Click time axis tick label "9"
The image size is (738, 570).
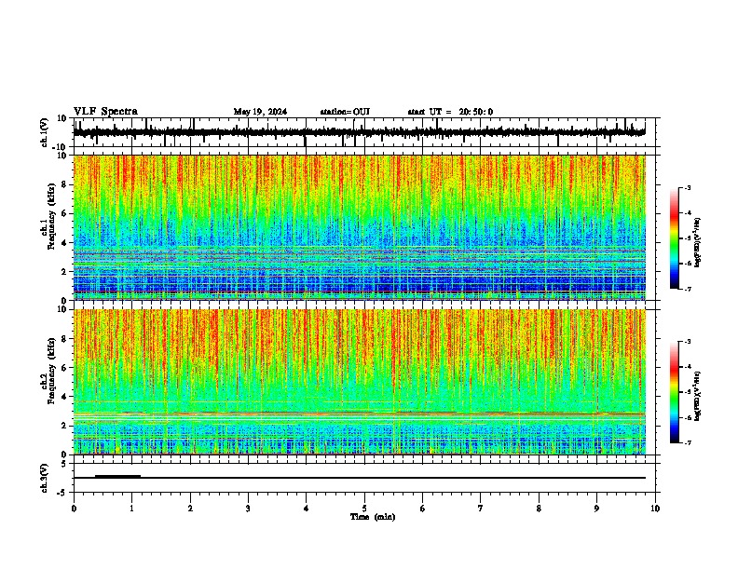[x=596, y=509]
